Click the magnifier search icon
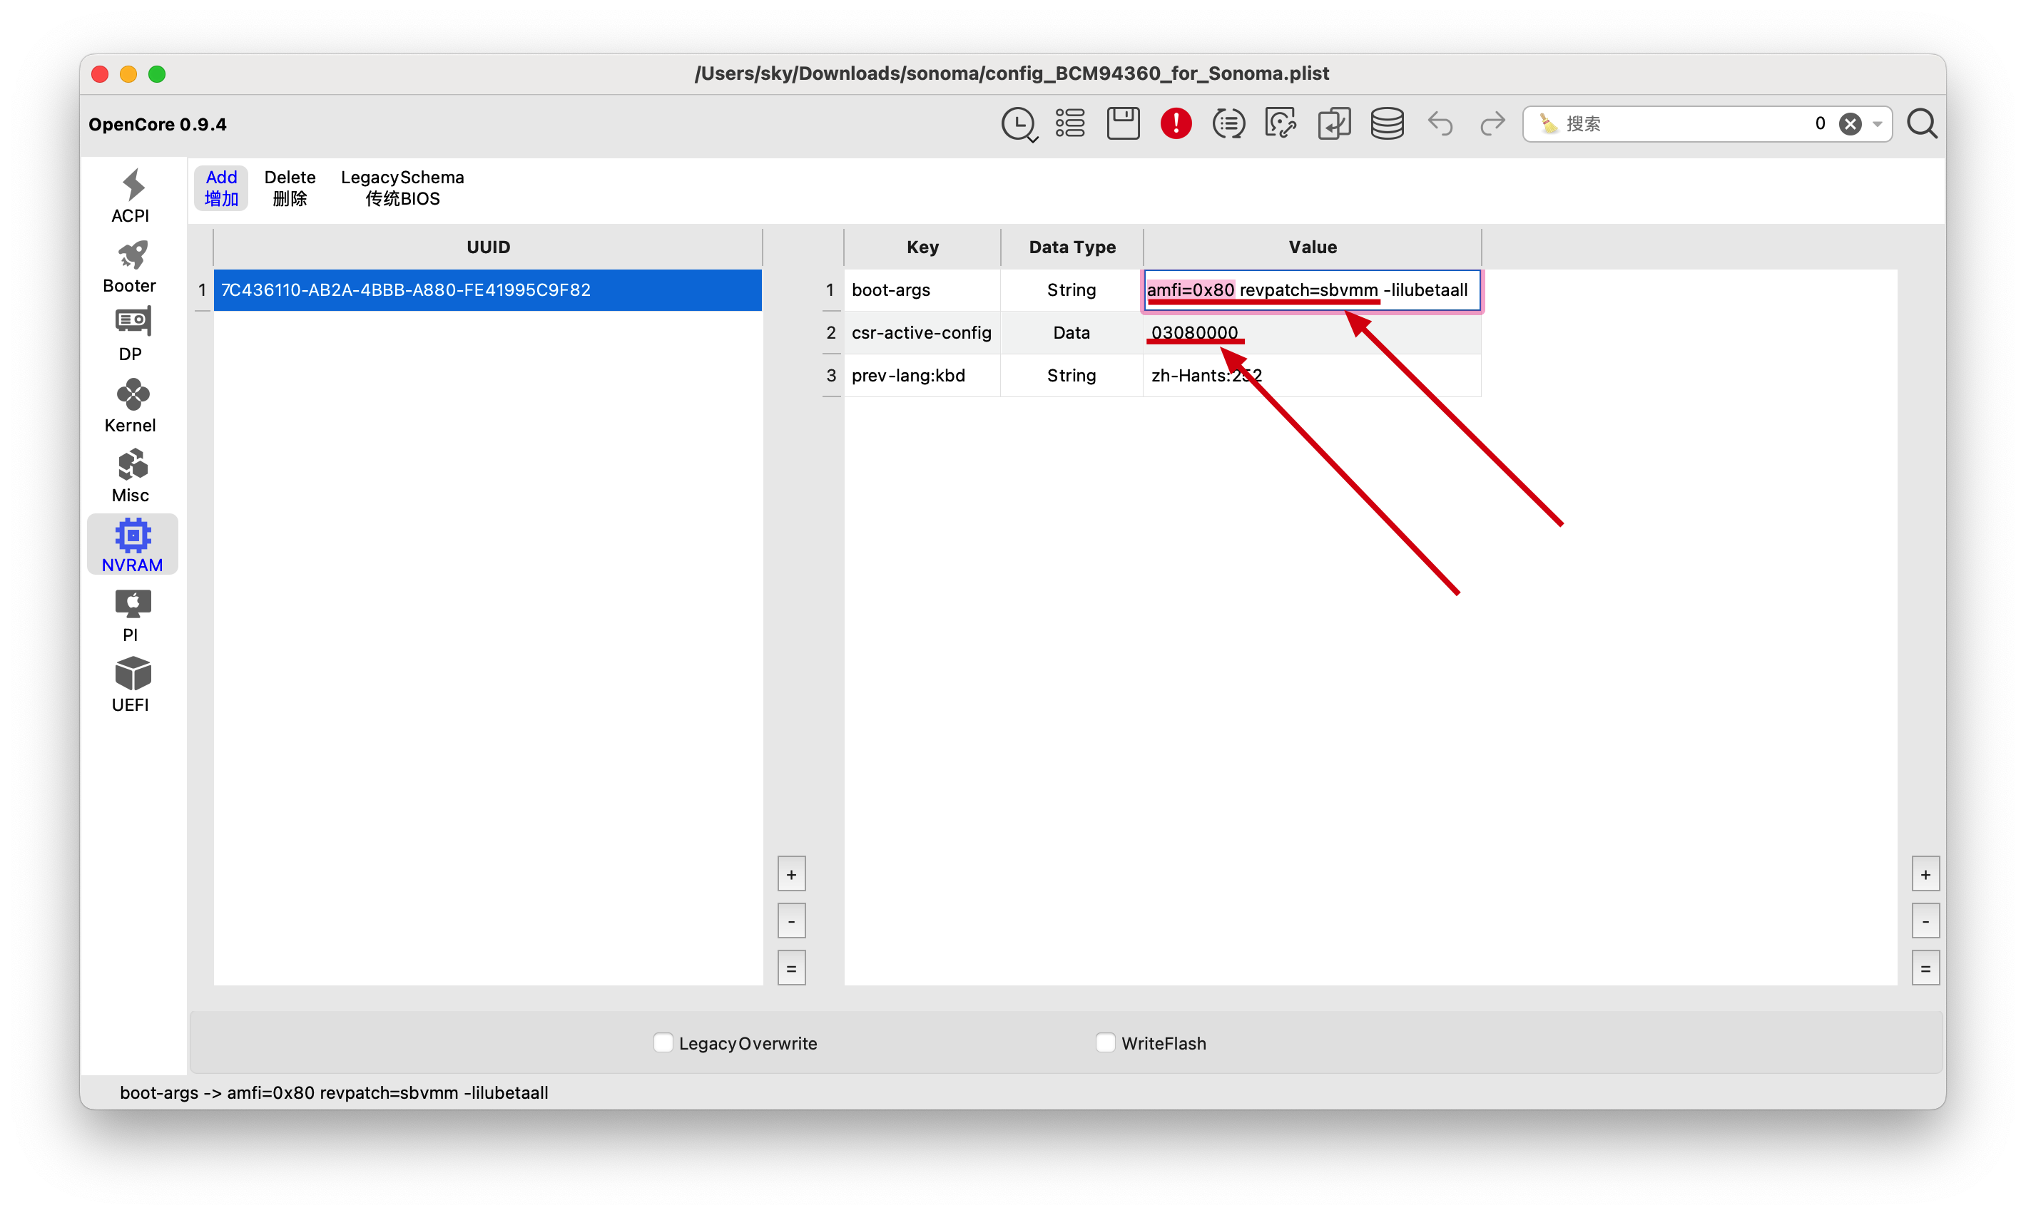The width and height of the screenshot is (2026, 1215). (1922, 123)
